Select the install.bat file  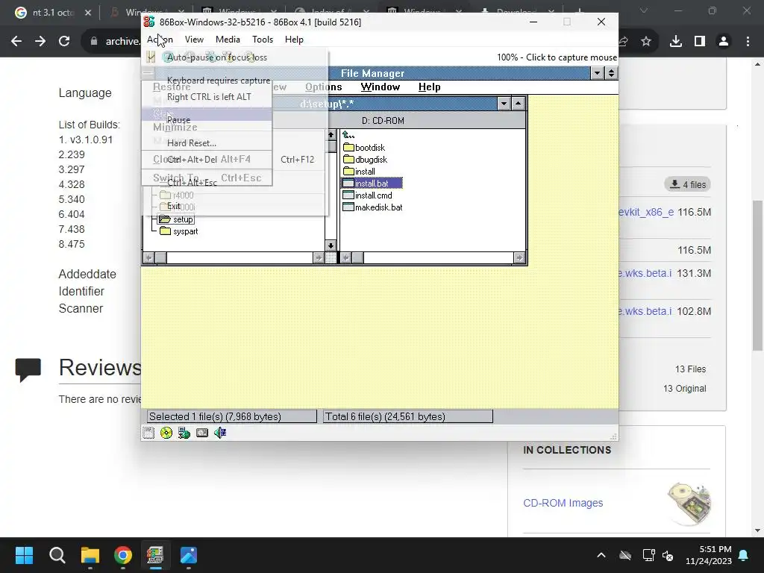[x=372, y=184]
